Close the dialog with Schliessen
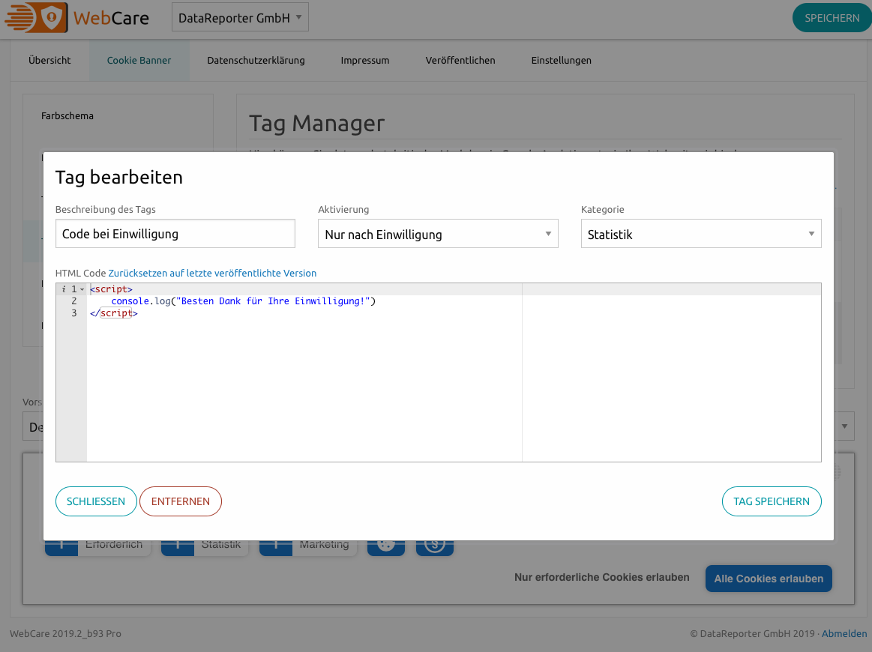Screen dimensions: 872x652 tap(96, 501)
